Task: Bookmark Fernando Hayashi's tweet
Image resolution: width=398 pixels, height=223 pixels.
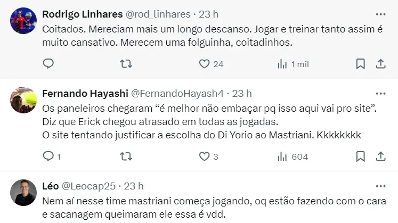Action: pyautogui.click(x=361, y=156)
